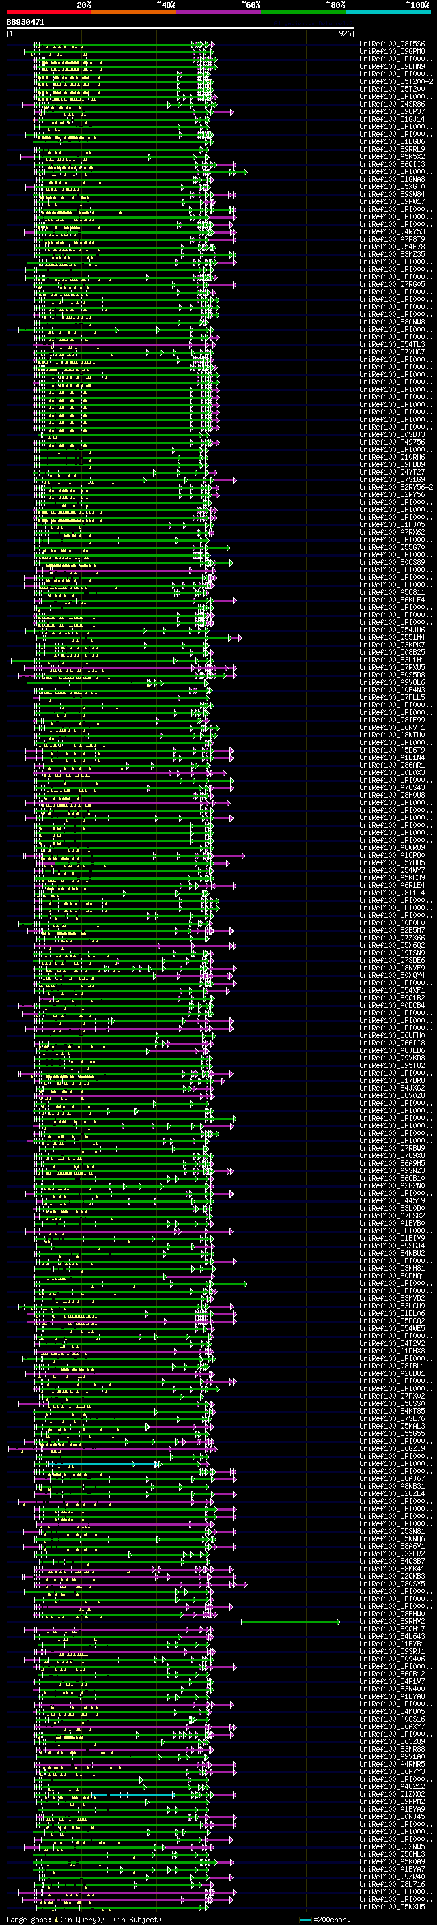Click the 926 query end position label
437x1925 pixels.
pyautogui.click(x=345, y=33)
